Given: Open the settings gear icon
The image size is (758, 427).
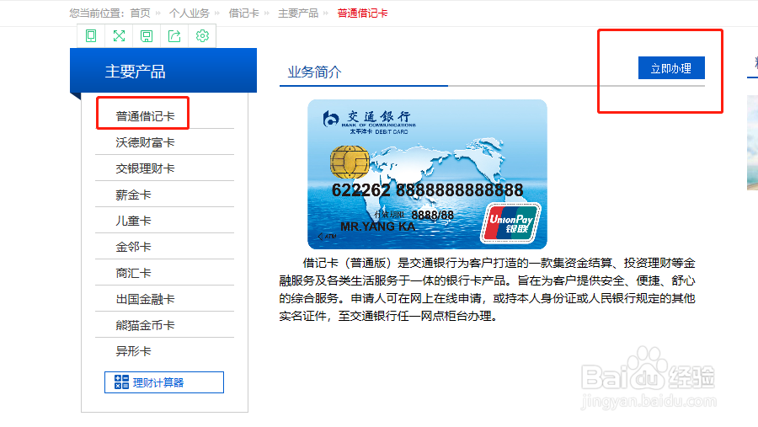Looking at the screenshot, I should pos(202,35).
